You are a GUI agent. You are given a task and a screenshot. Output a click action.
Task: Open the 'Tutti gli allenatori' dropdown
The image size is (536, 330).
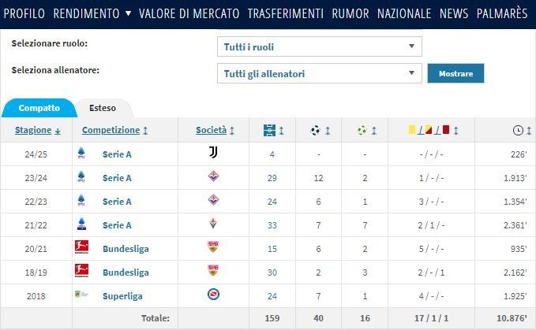[x=319, y=73]
